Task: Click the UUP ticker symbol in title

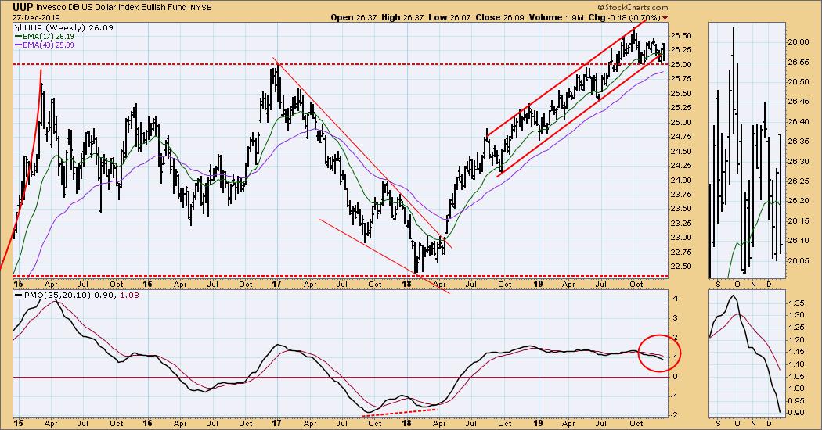Action: point(24,7)
